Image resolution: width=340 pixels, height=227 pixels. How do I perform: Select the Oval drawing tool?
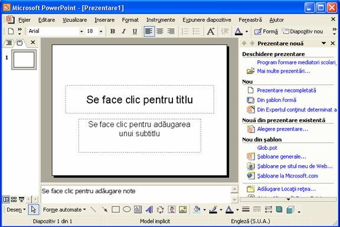(x=127, y=209)
